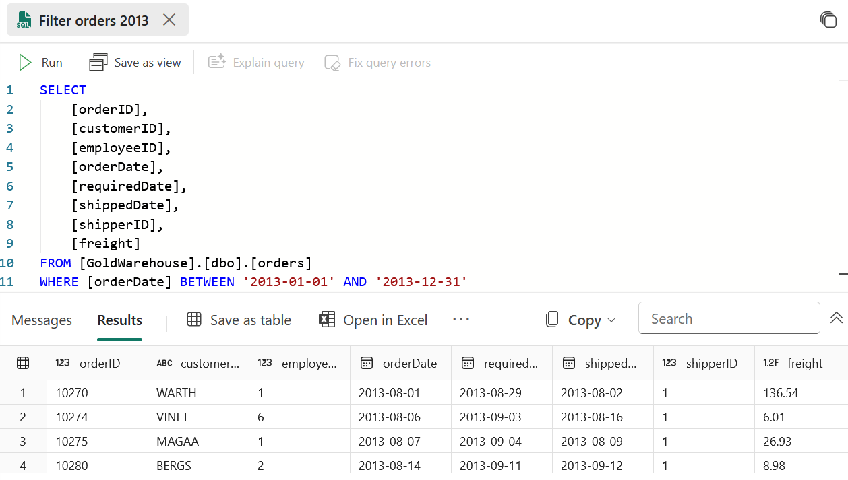
Task: Click into the Search input field
Action: point(729,318)
